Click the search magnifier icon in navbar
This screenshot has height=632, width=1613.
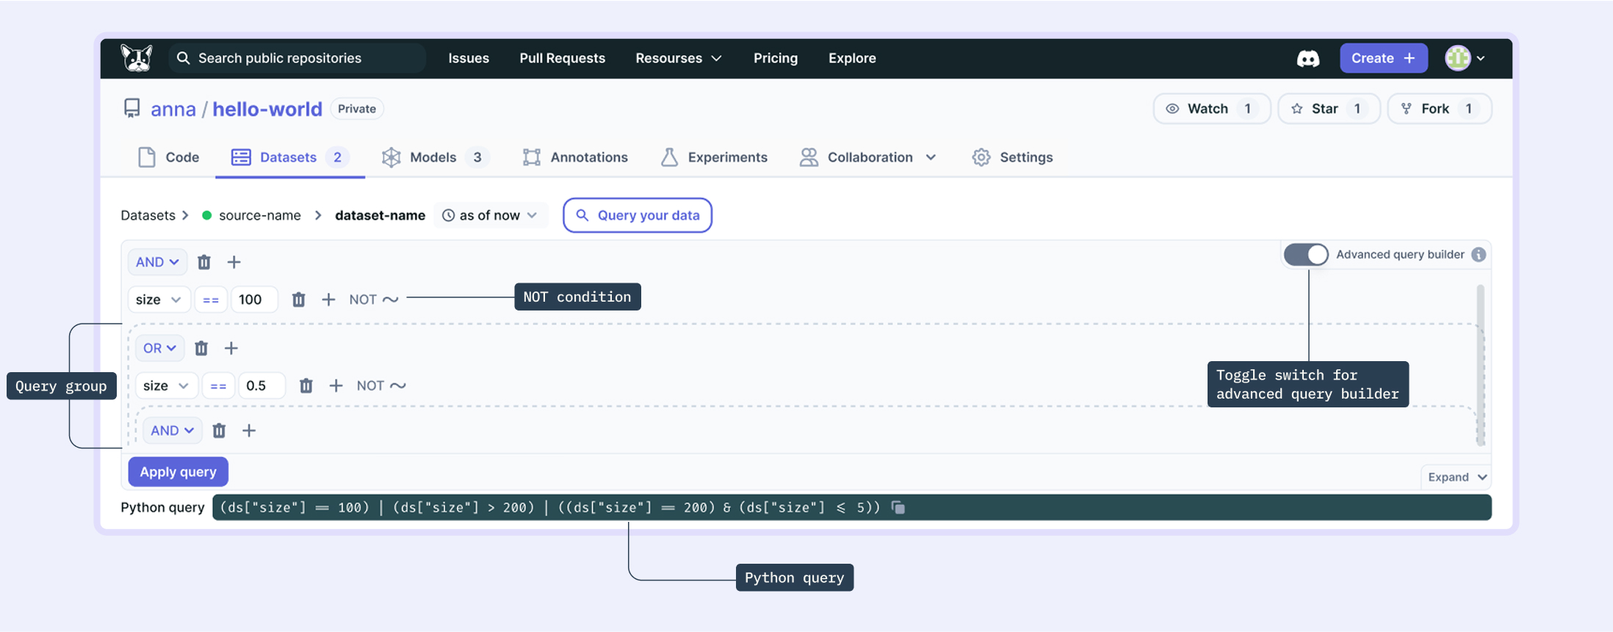point(183,58)
